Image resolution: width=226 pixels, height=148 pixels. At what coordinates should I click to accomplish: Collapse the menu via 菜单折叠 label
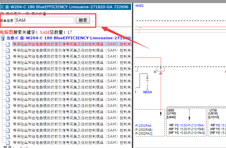39,14
